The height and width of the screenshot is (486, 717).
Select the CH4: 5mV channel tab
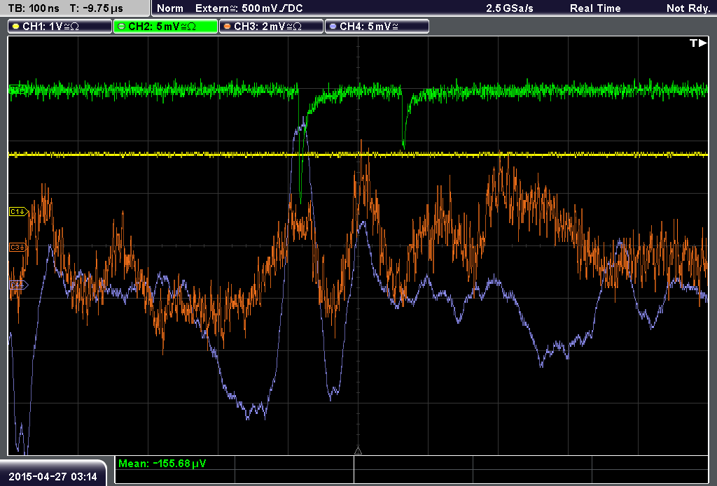[377, 27]
